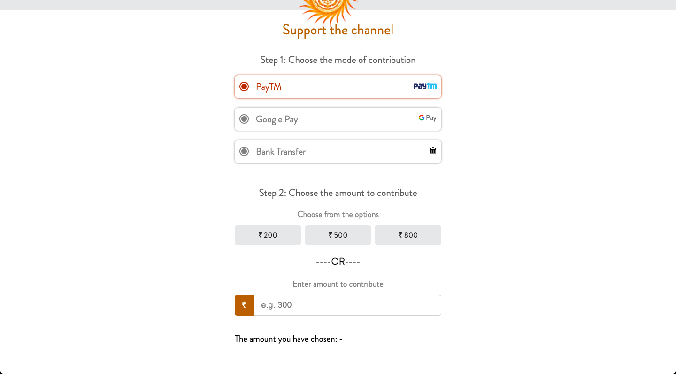Select the PayTM radio button

pyautogui.click(x=244, y=86)
